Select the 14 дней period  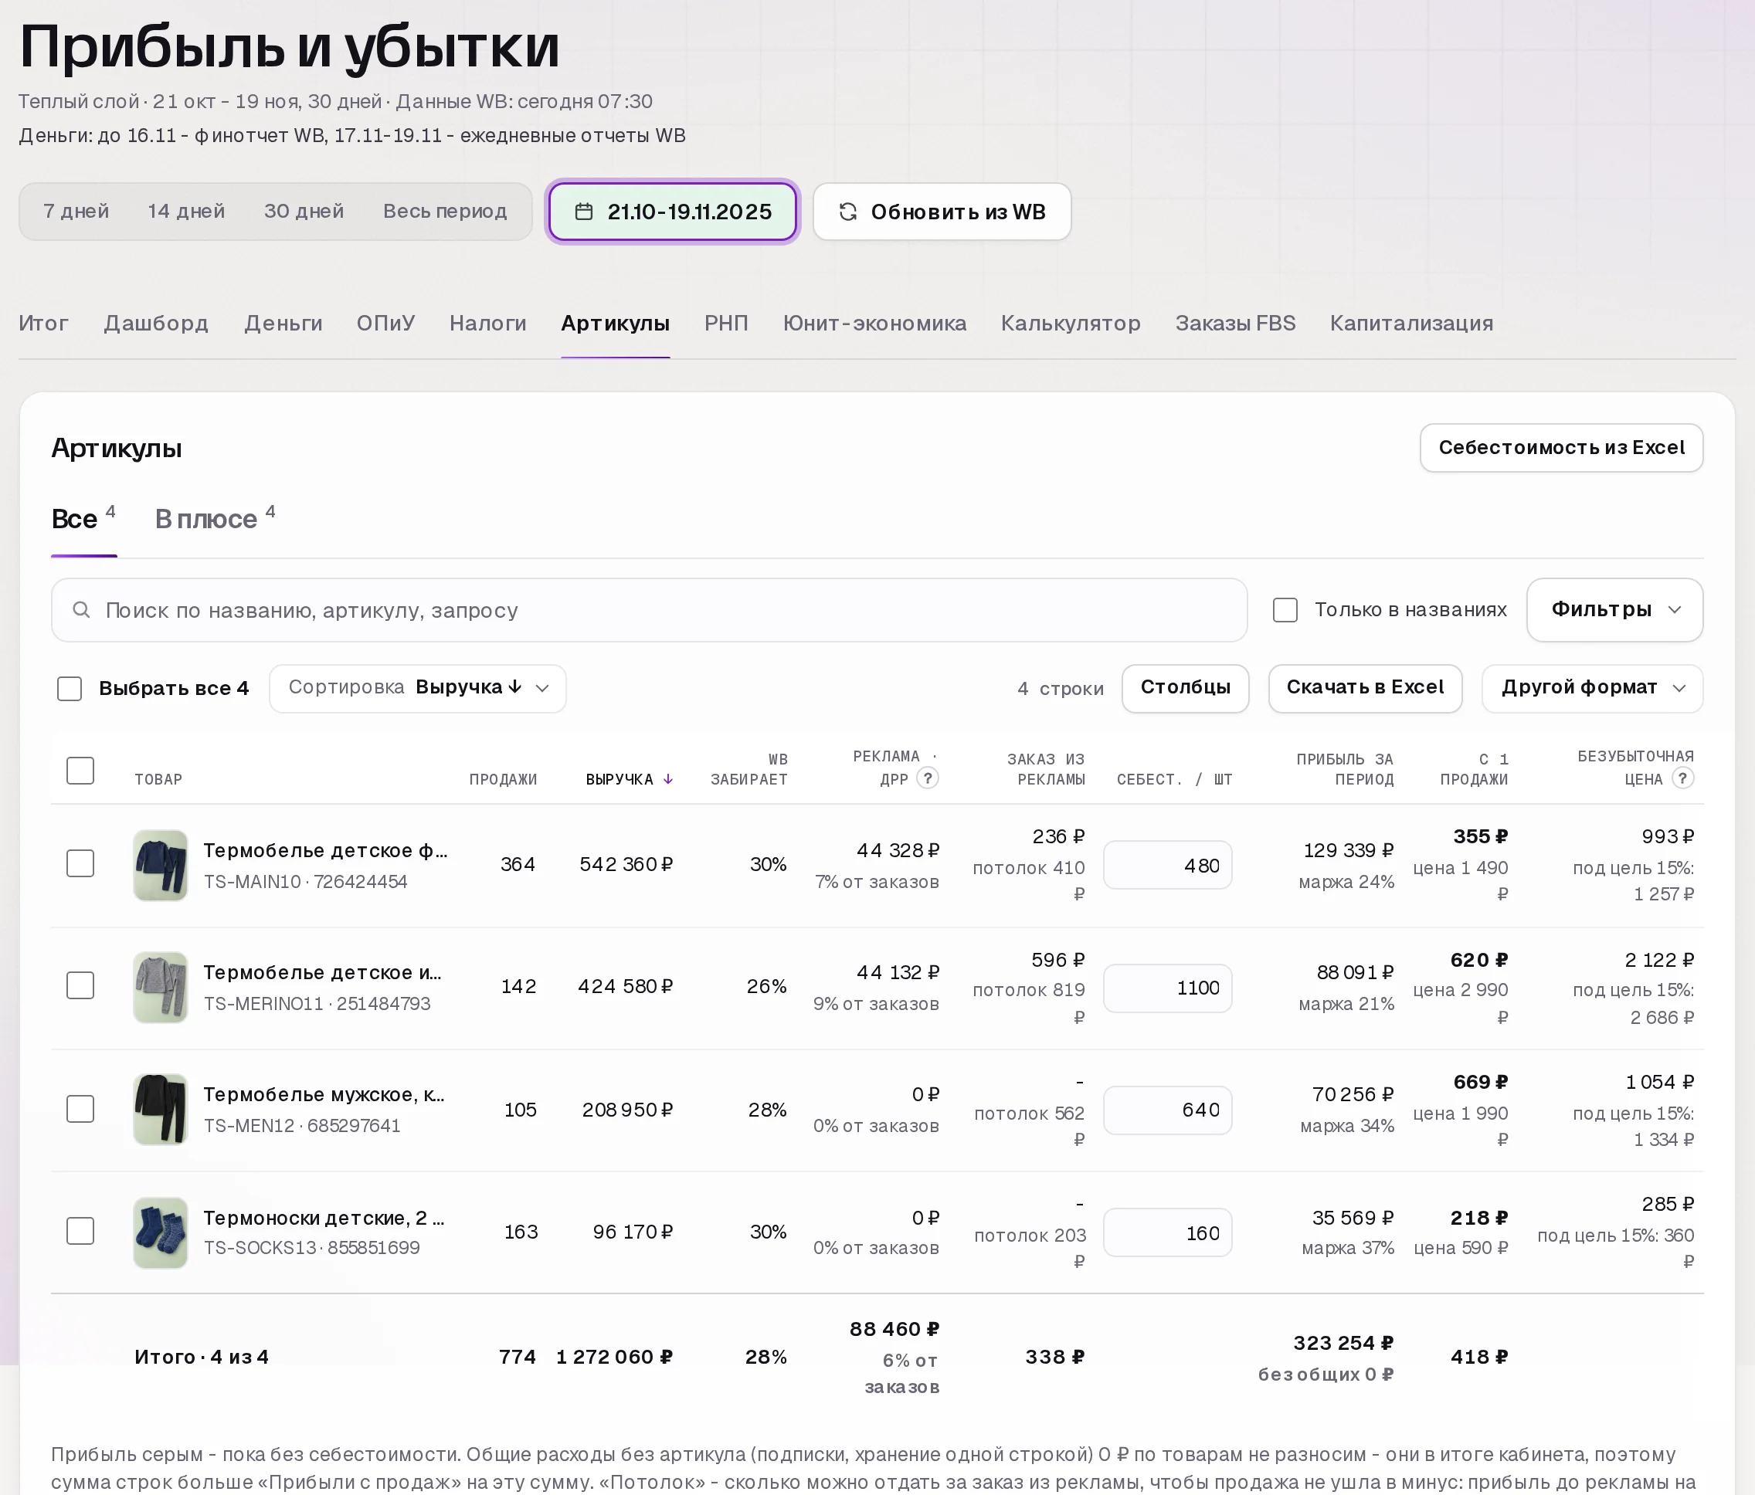click(x=186, y=212)
